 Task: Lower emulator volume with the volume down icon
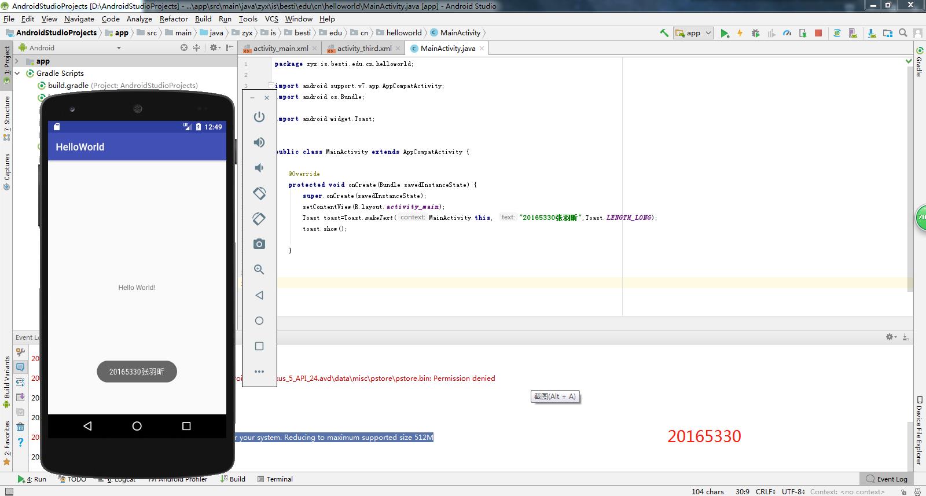coord(259,168)
